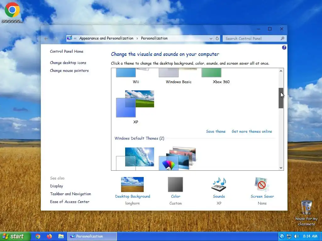
Task: Click the Desktop Background label link
Action: 132,196
